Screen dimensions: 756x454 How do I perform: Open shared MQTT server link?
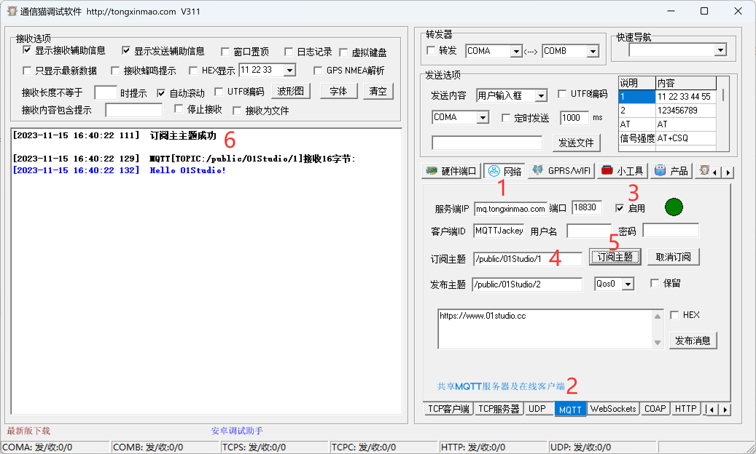click(501, 386)
